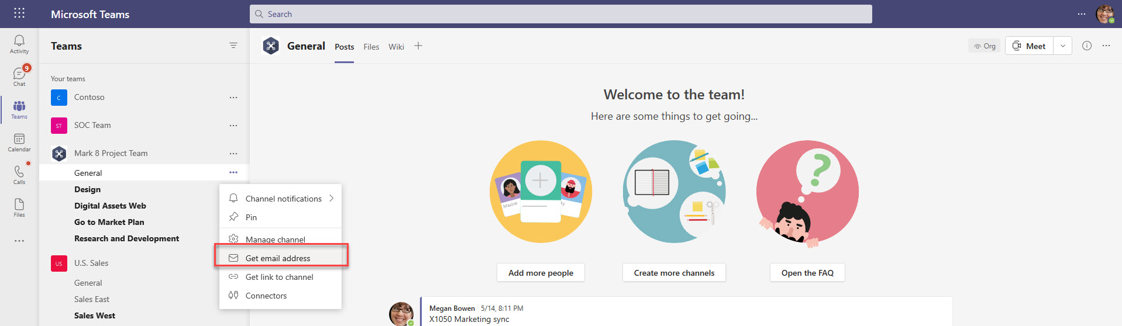Select the Teams icon in left rail
This screenshot has height=326, width=1122.
pyautogui.click(x=19, y=109)
